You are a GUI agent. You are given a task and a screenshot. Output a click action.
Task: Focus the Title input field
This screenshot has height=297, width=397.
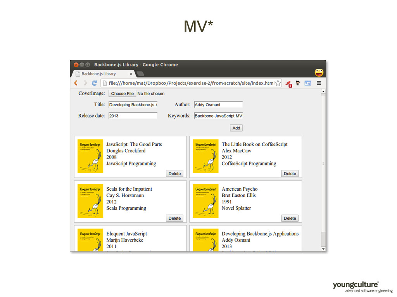(x=133, y=105)
